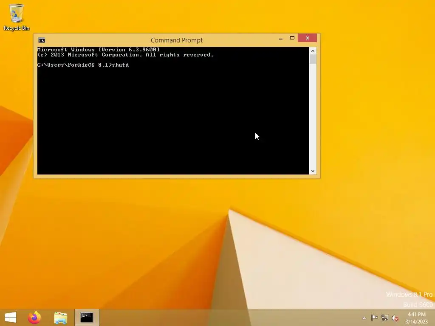This screenshot has height=326, width=435.
Task: Click the Command Prompt title bar text
Action: click(x=177, y=40)
